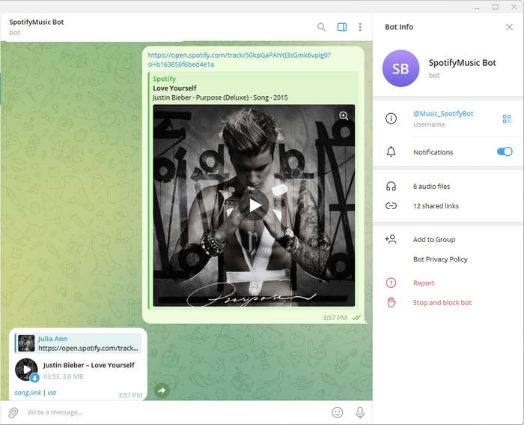This screenshot has height=425, width=524.
Task: Close the Bot Info panel
Action: tap(509, 27)
